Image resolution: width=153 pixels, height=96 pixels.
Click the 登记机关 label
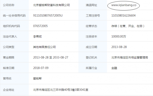tap(92, 58)
